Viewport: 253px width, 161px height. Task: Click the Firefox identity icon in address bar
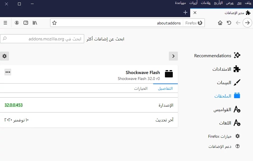pos(194,23)
